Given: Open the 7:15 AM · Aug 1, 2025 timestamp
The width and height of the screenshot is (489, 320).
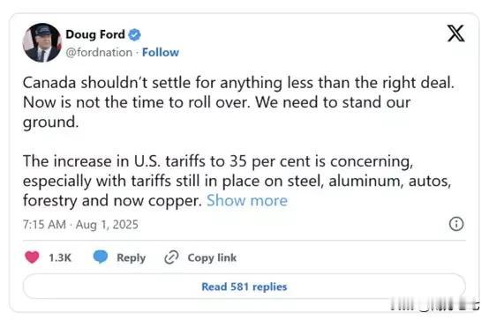Looking at the screenshot, I should point(80,224).
